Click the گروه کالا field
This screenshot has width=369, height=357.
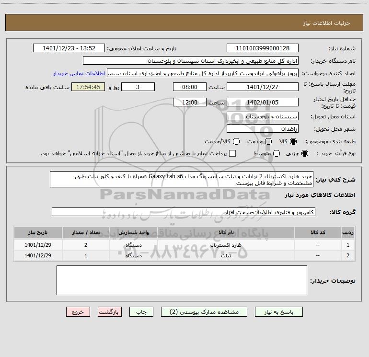point(184,212)
